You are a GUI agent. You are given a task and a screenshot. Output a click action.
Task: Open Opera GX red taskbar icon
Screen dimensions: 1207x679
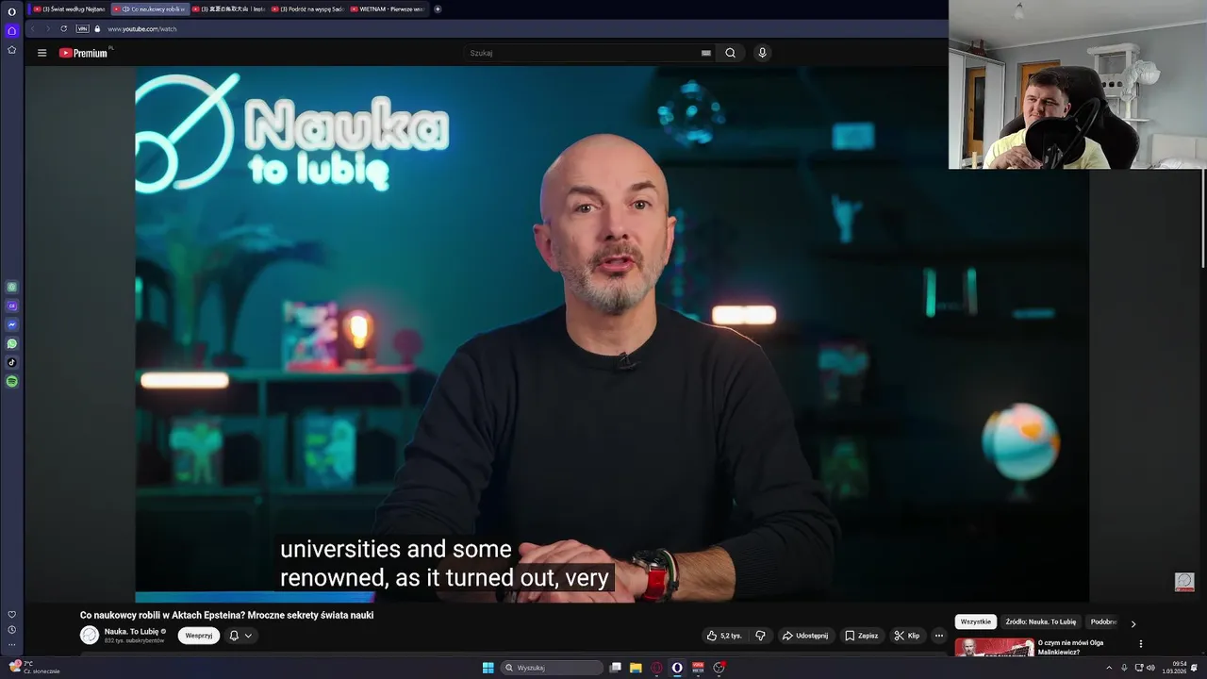pos(656,668)
